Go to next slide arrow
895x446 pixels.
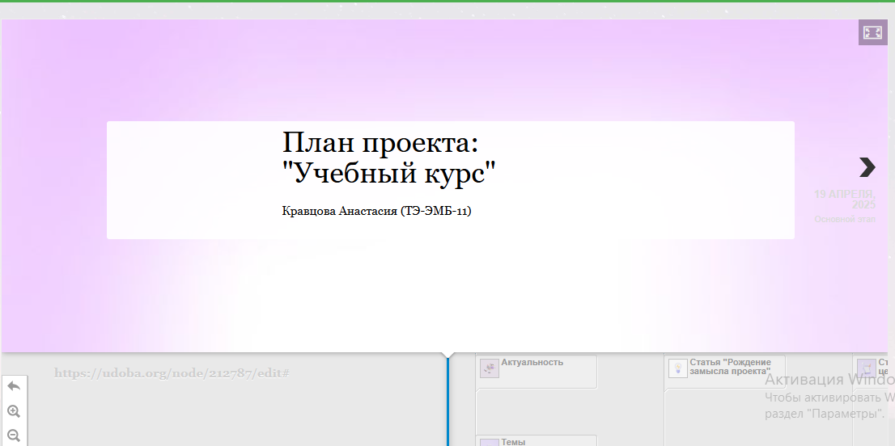coord(867,167)
